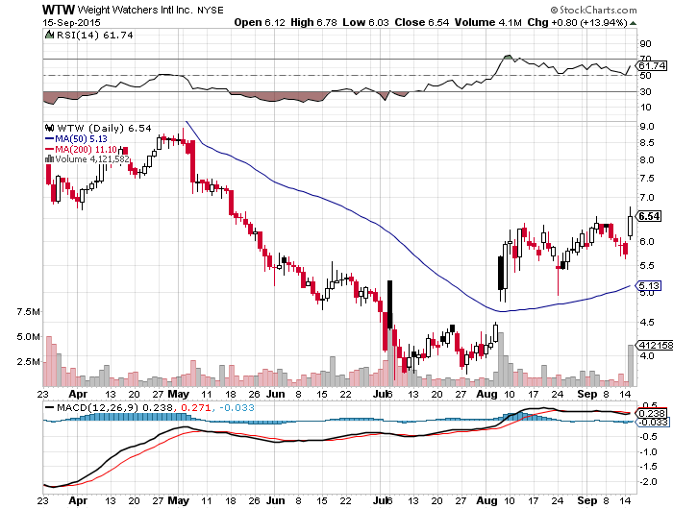Screen dimensions: 673x509
Task: Click the MACD -2.0 axis label
Action: point(649,482)
